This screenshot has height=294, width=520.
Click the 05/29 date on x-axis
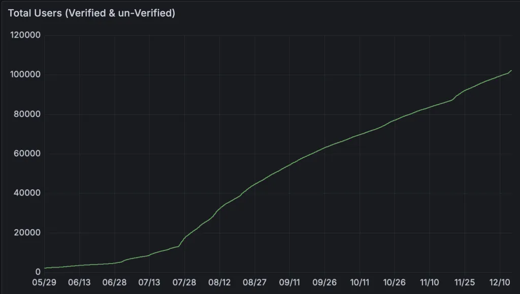(45, 282)
